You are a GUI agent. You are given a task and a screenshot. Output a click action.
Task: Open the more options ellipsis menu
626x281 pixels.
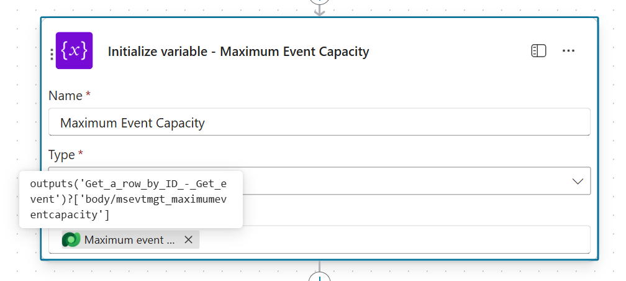click(x=568, y=51)
